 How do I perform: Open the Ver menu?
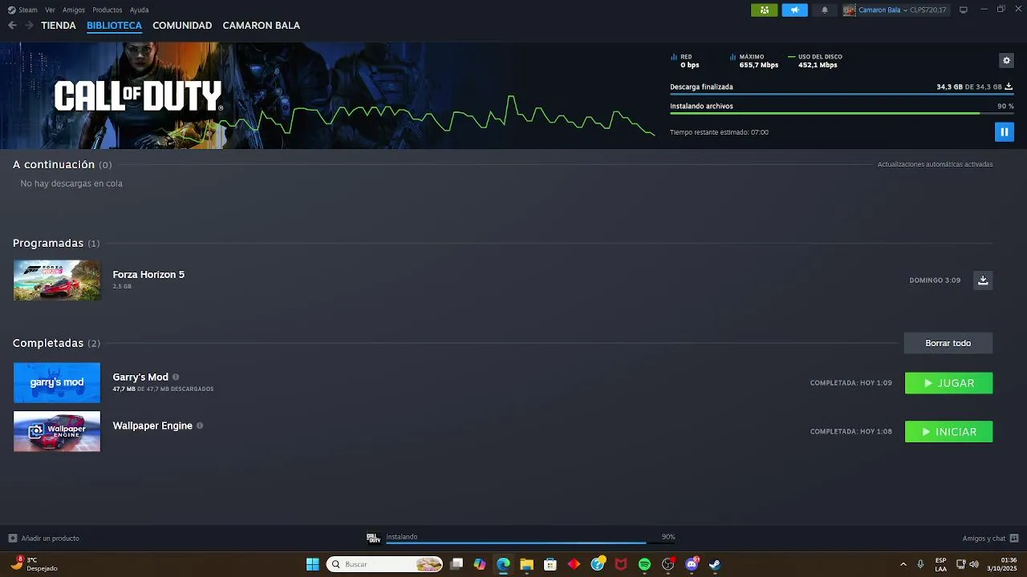pos(50,10)
